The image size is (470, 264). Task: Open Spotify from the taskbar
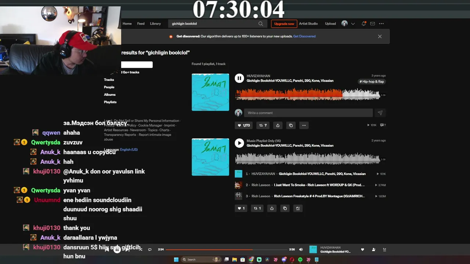pyautogui.click(x=300, y=260)
